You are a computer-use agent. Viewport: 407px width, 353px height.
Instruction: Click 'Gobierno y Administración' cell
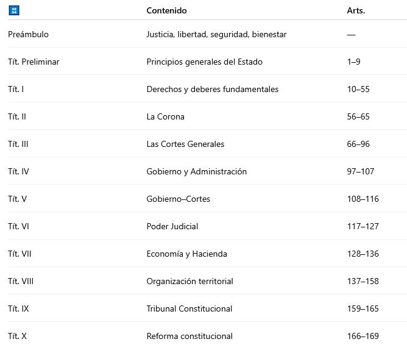pos(196,171)
